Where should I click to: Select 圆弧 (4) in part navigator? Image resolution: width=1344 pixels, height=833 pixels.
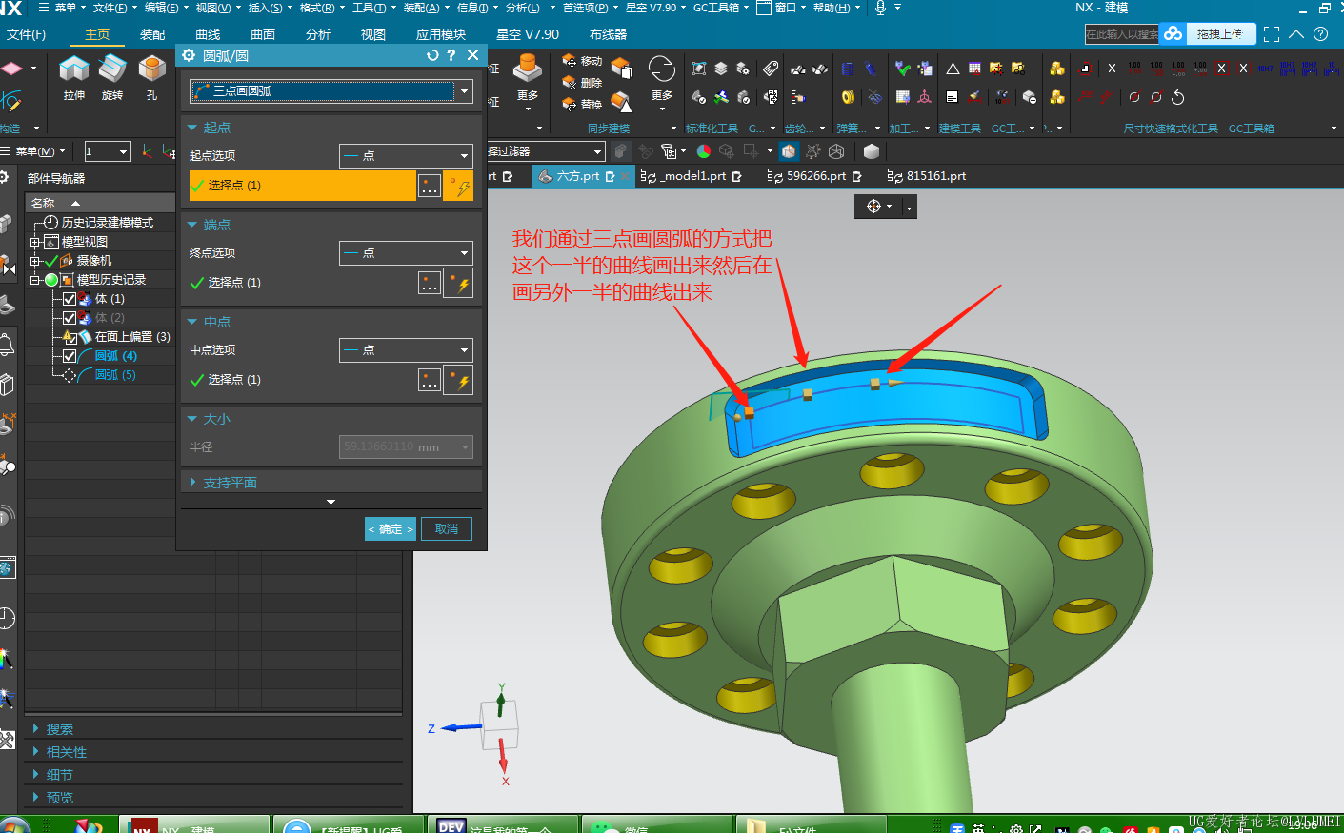tap(116, 356)
